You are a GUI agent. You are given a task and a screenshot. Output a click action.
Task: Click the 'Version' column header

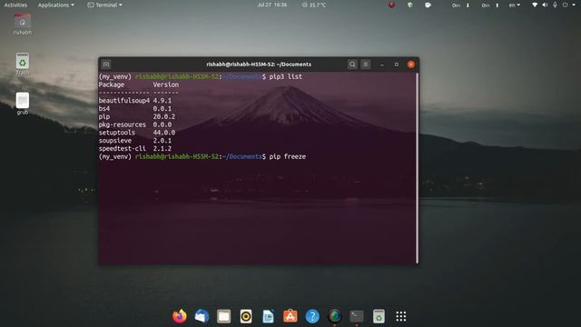click(x=166, y=84)
